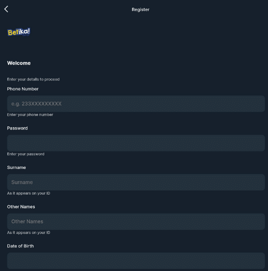Click the 233XXXXXXXXX placeholder text

(x=36, y=104)
